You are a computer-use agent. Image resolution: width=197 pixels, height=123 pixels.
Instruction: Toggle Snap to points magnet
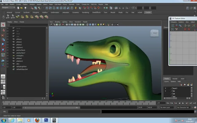point(92,8)
